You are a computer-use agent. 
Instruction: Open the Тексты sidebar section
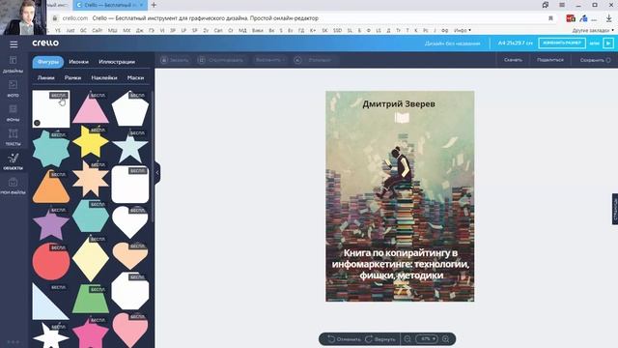[x=13, y=137]
